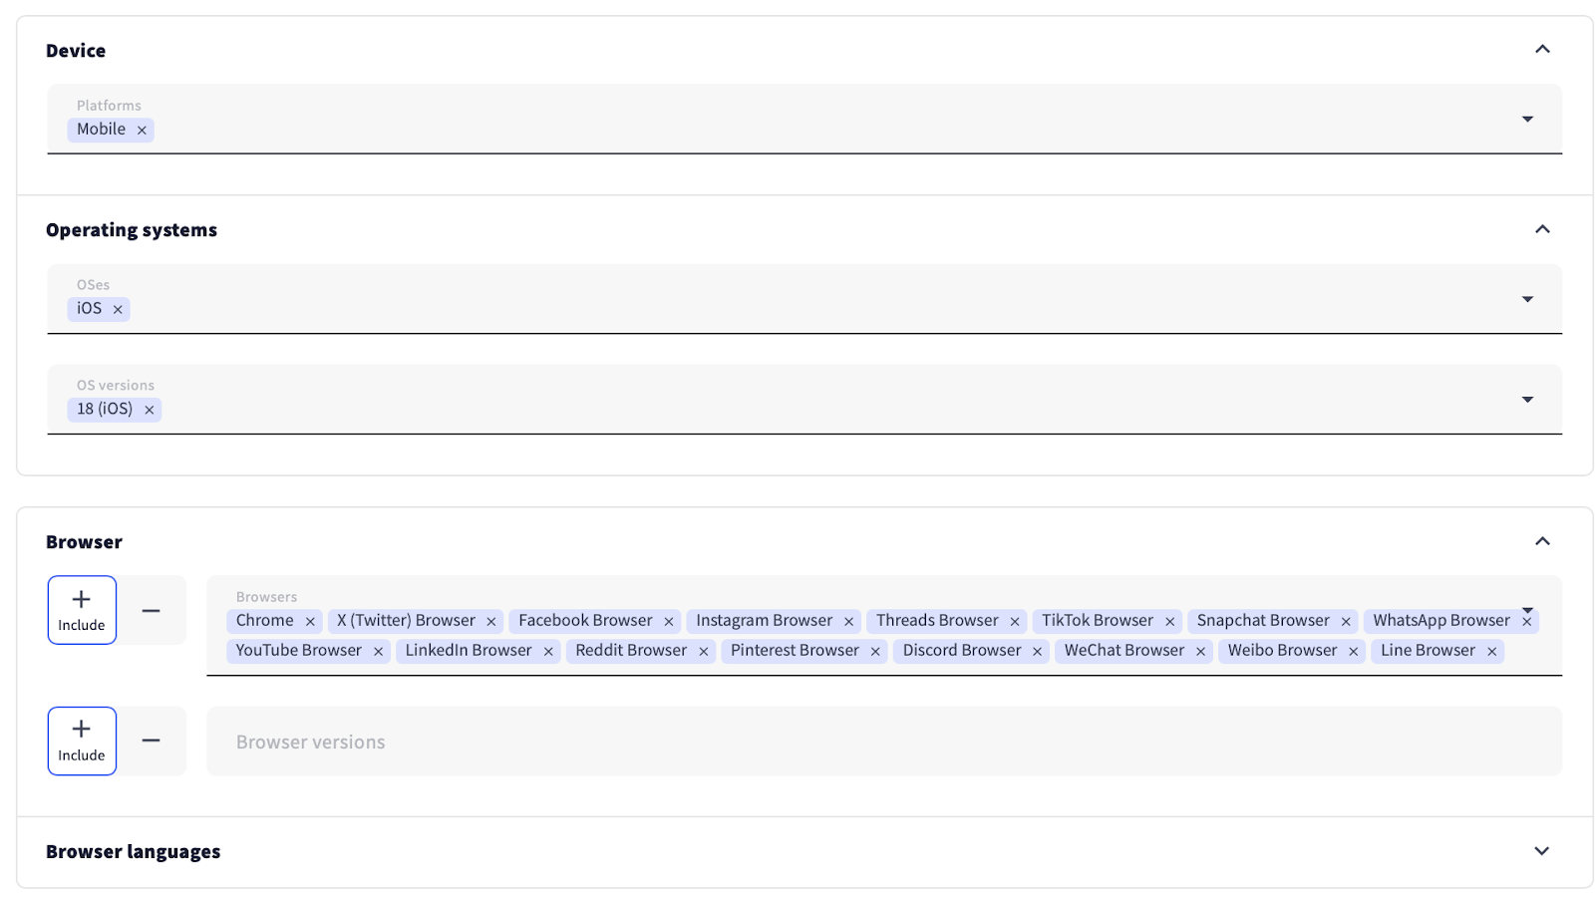Click the TikTok Browser chip label

click(1098, 621)
